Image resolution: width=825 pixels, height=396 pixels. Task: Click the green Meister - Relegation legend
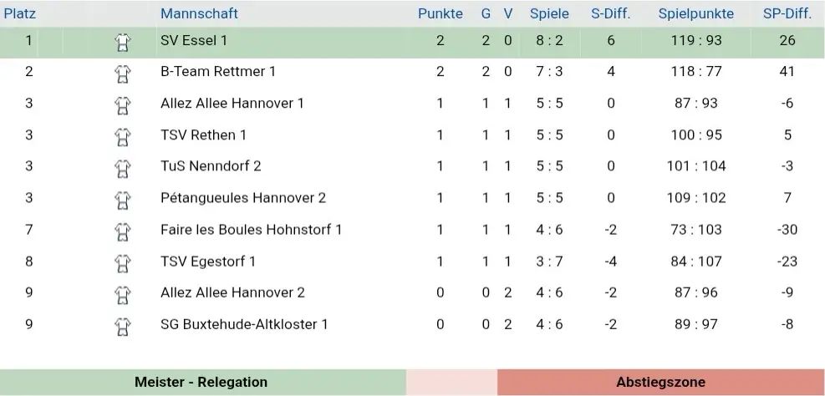(201, 382)
